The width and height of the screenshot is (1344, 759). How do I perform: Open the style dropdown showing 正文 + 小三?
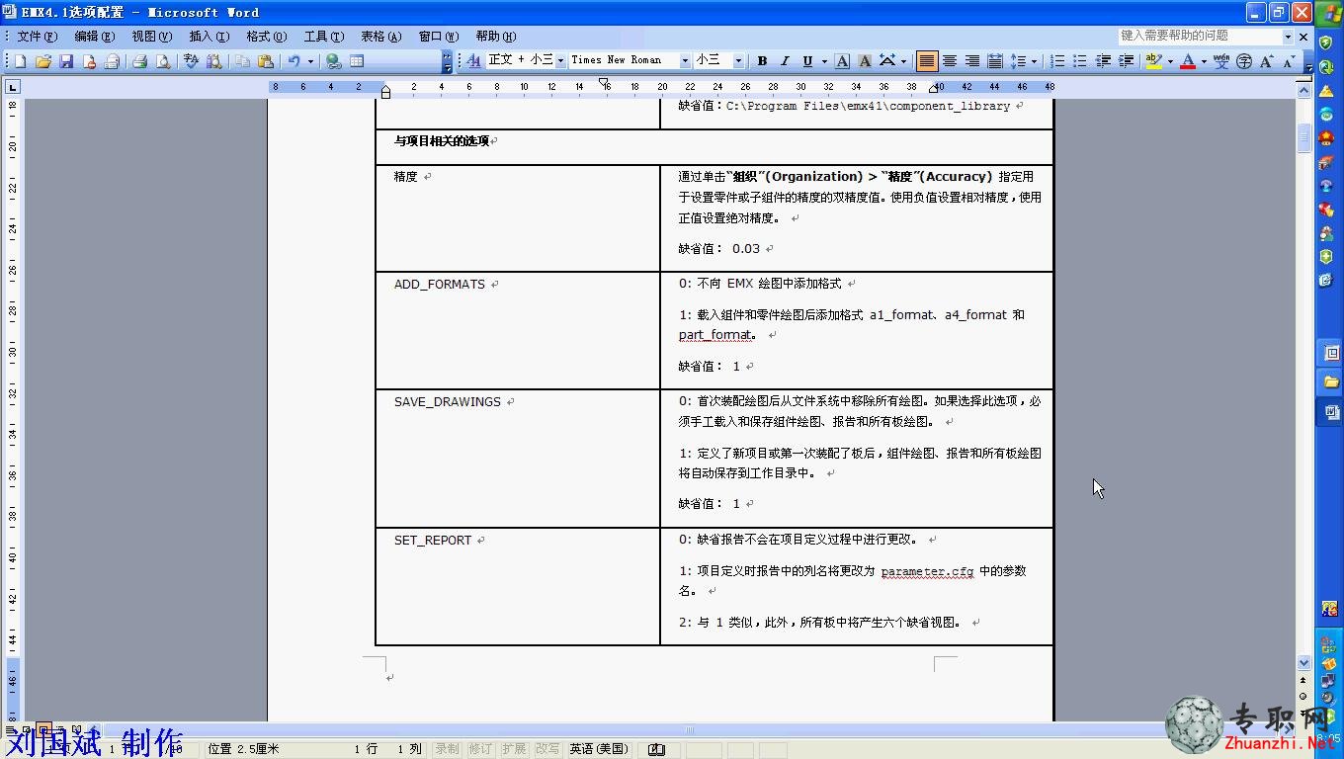point(560,61)
